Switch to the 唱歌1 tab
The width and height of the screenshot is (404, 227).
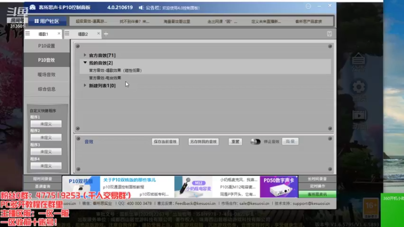pyautogui.click(x=43, y=34)
